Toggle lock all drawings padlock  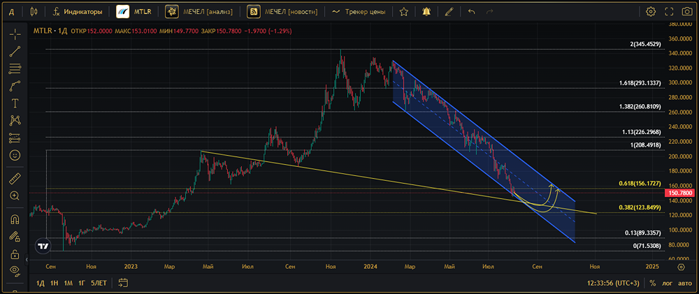[15, 253]
